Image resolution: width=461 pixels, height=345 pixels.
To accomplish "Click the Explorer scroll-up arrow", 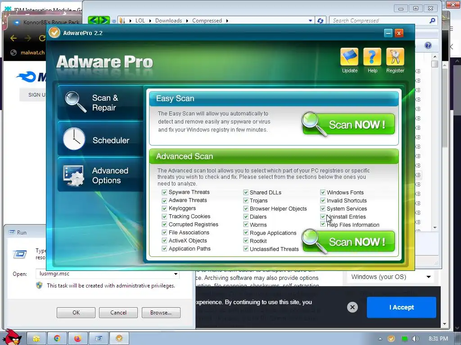I will pos(435,56).
